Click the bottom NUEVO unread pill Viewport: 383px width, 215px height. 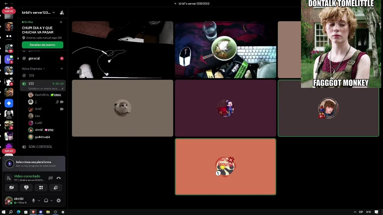9,151
